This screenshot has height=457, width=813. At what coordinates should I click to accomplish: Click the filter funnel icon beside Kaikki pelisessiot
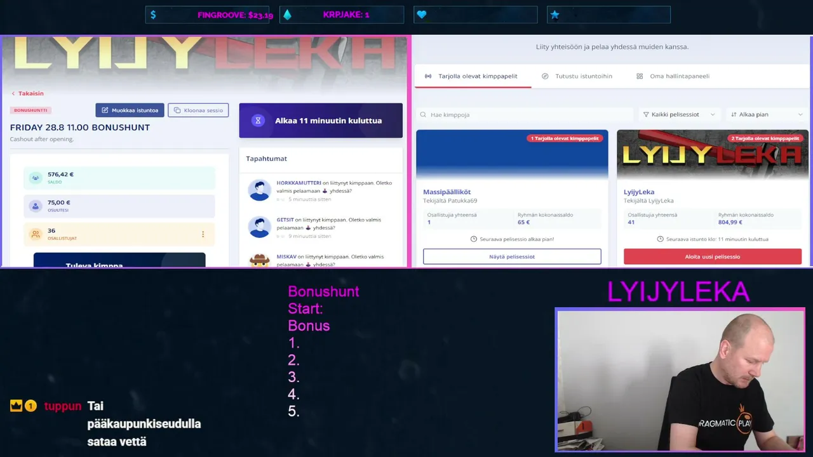[646, 115]
